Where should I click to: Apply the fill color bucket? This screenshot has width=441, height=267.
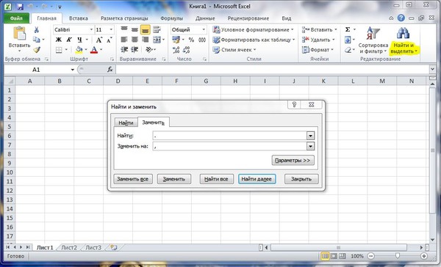[x=79, y=50]
